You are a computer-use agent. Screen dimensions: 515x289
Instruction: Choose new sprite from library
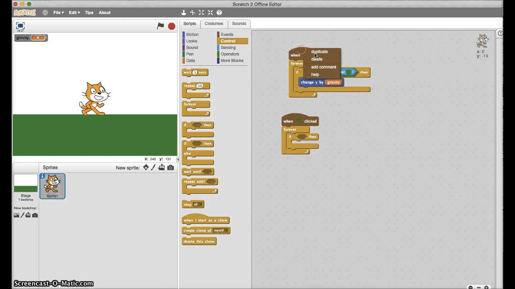pos(146,167)
